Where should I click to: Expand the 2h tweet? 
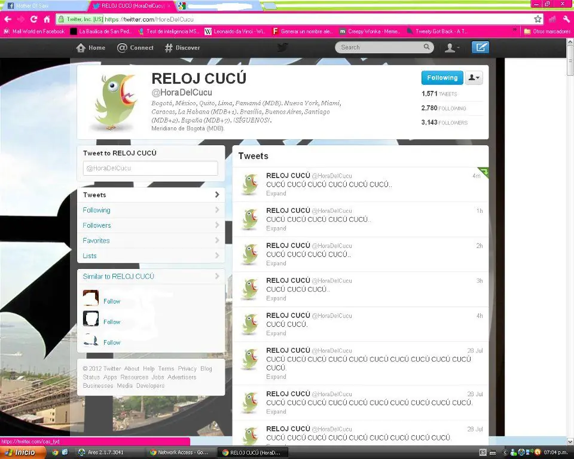(276, 263)
